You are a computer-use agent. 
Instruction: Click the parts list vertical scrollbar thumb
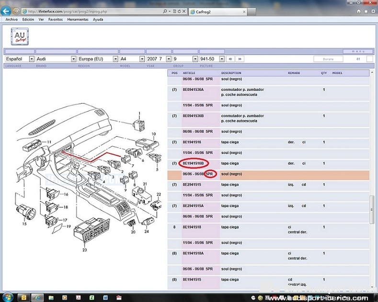372,209
